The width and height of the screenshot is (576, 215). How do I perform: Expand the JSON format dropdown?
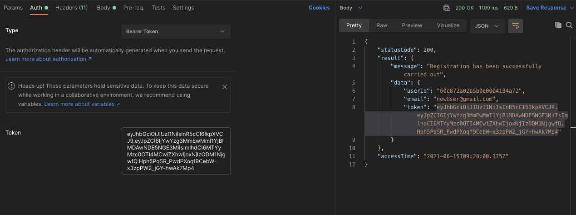point(487,26)
